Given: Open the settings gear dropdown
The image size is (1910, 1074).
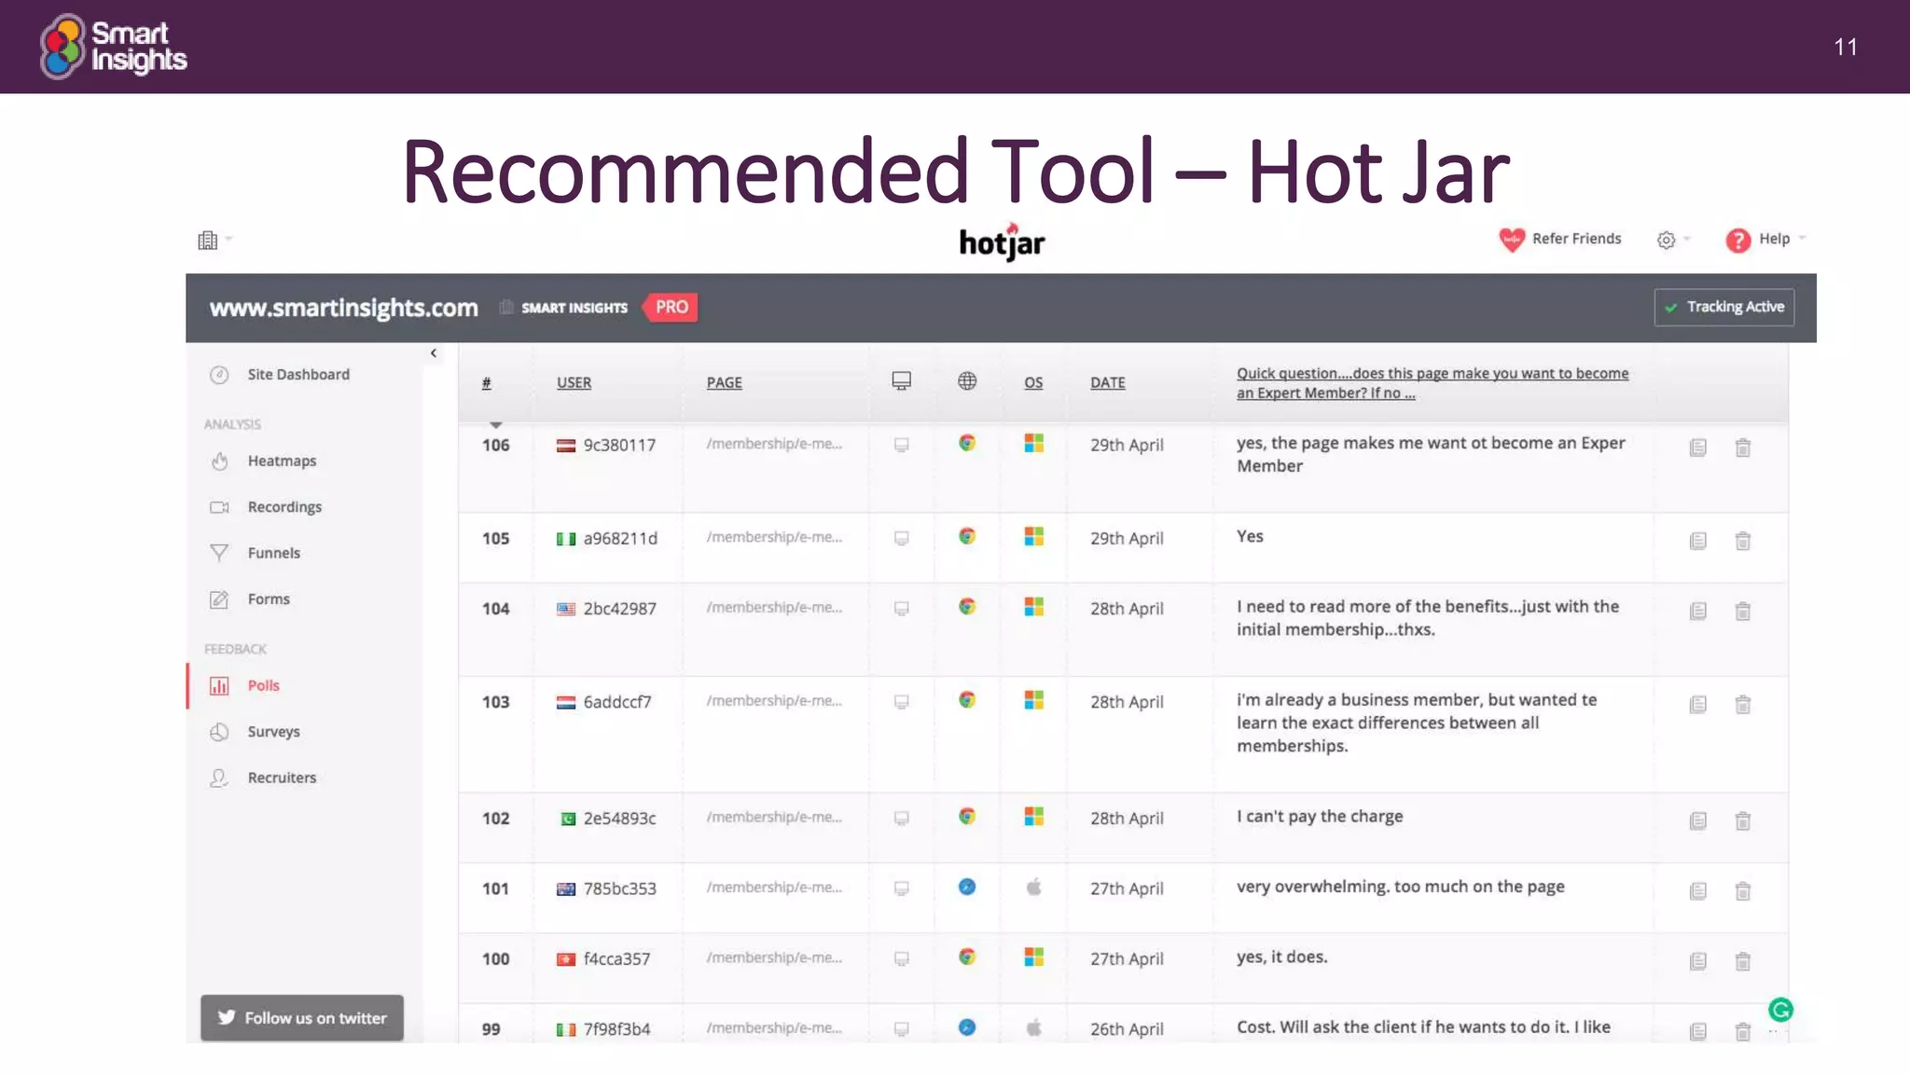Looking at the screenshot, I should (1672, 241).
